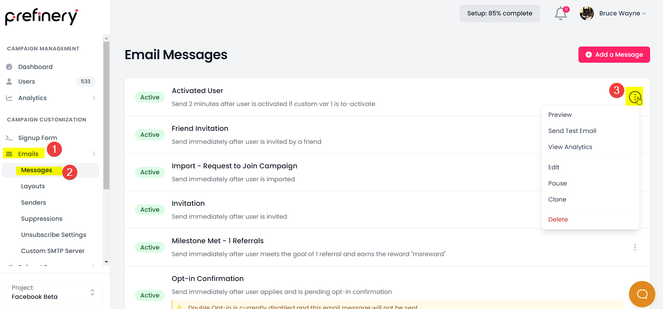Open the Users sidebar link

pyautogui.click(x=27, y=82)
